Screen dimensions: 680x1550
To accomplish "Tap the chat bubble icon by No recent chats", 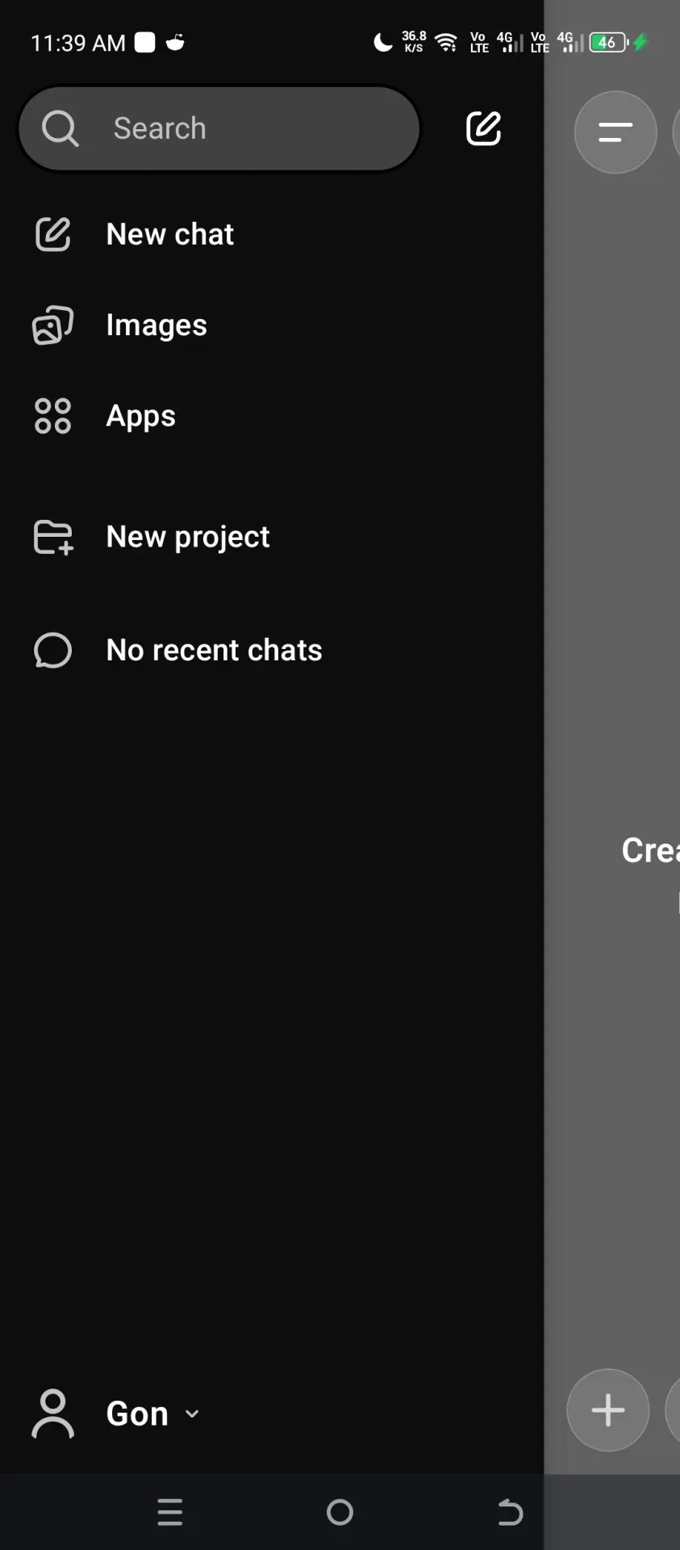I will click(52, 651).
